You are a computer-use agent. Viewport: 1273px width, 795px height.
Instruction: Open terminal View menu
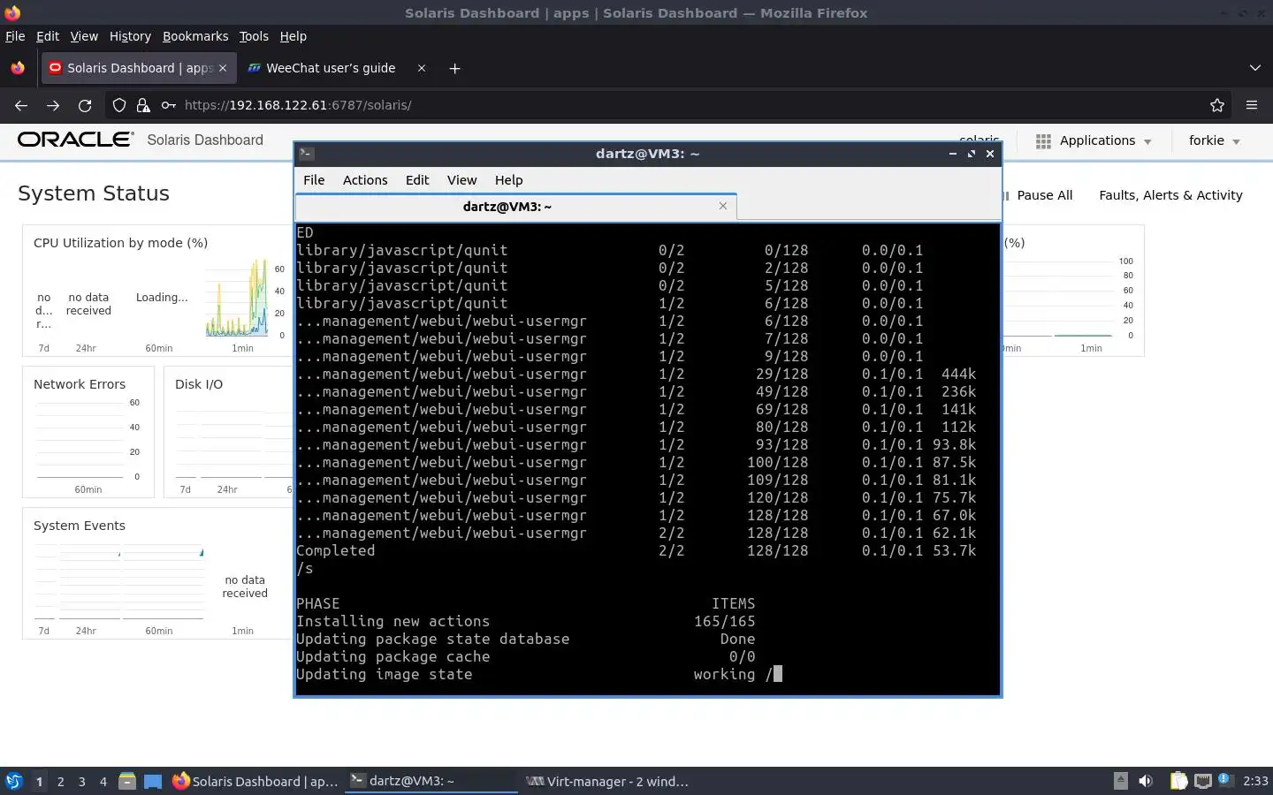pyautogui.click(x=461, y=180)
